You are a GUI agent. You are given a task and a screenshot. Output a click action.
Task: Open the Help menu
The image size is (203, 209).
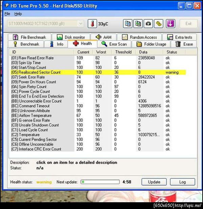click(18, 14)
